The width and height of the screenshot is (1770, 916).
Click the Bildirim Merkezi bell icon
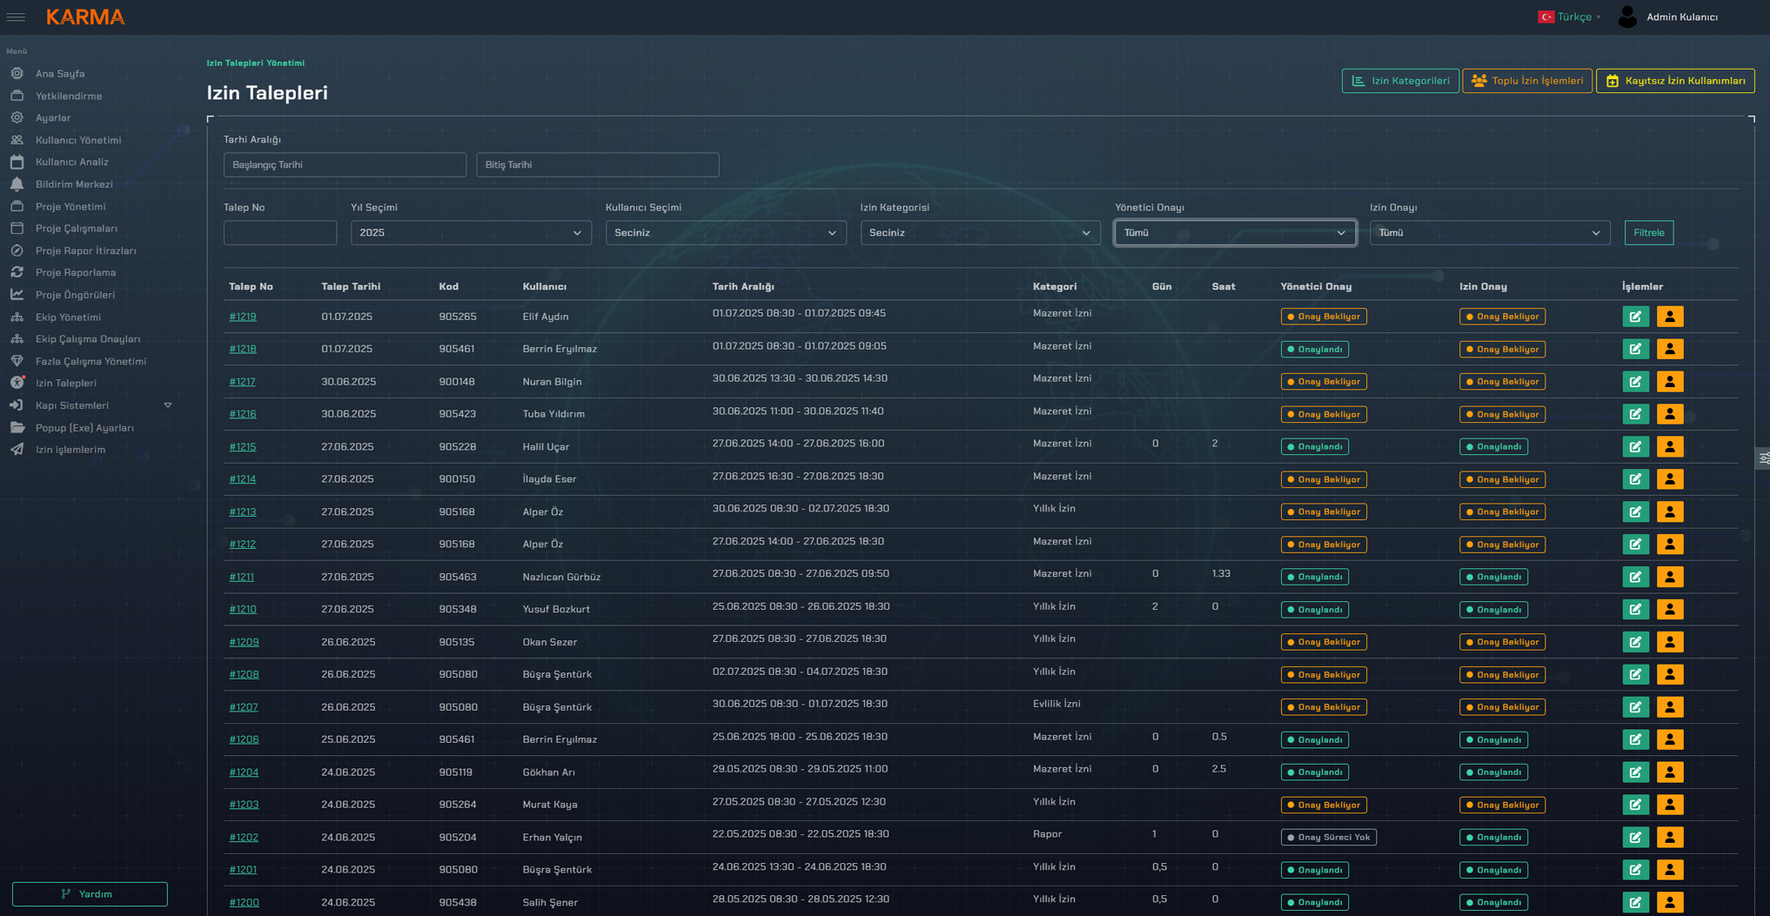coord(17,184)
